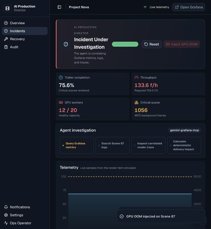Click 'Critical scenes rendered' text
211x229 pixels.
74,91
